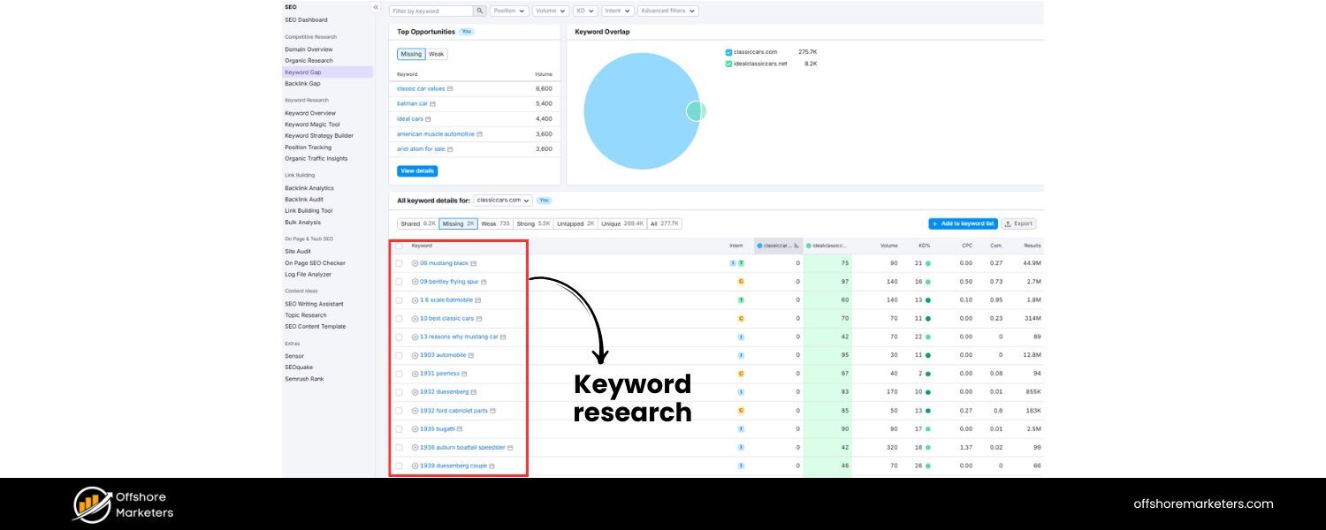Click the green KD% dot for '06 mustang black'
The height and width of the screenshot is (530, 1326).
click(x=928, y=262)
